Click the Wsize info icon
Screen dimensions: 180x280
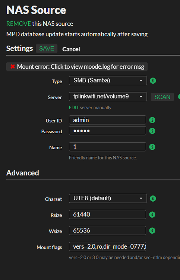click(152, 231)
